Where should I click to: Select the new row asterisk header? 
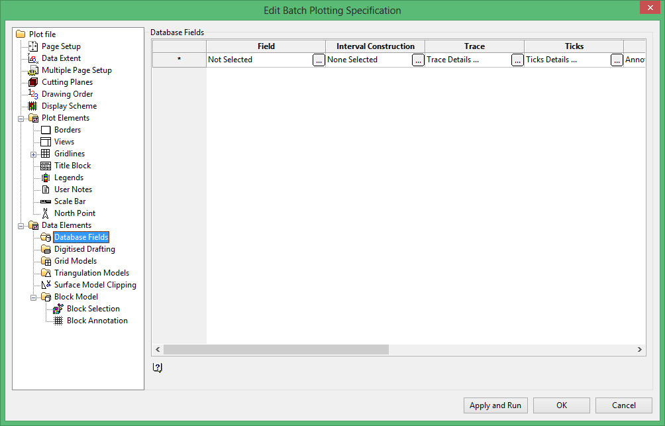coord(179,60)
